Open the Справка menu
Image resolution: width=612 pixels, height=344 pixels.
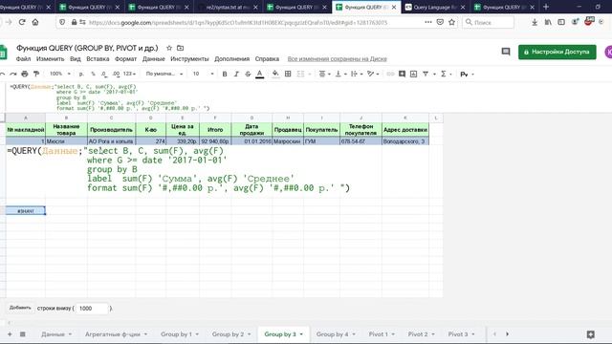pos(267,59)
